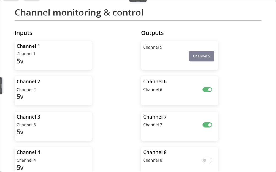Click the Channel monitoring & control title
The height and width of the screenshot is (172, 276).
[x=79, y=13]
